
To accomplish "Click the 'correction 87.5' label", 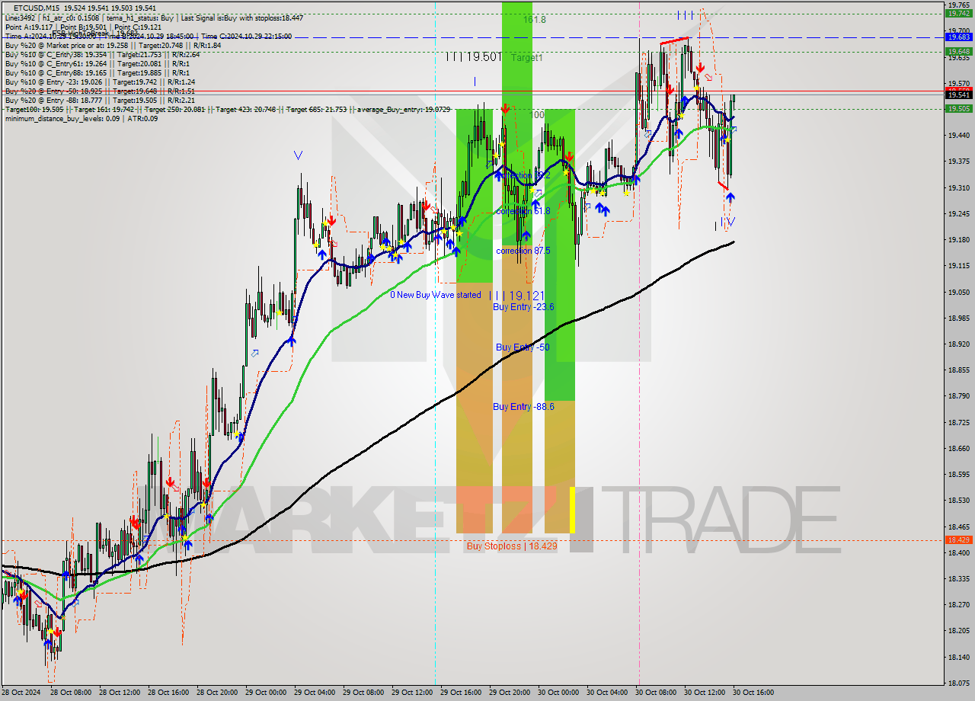I will pyautogui.click(x=523, y=250).
